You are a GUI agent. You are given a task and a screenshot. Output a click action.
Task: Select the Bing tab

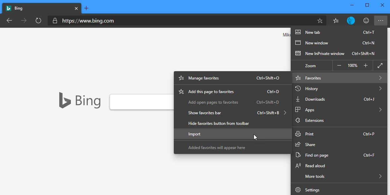click(42, 8)
